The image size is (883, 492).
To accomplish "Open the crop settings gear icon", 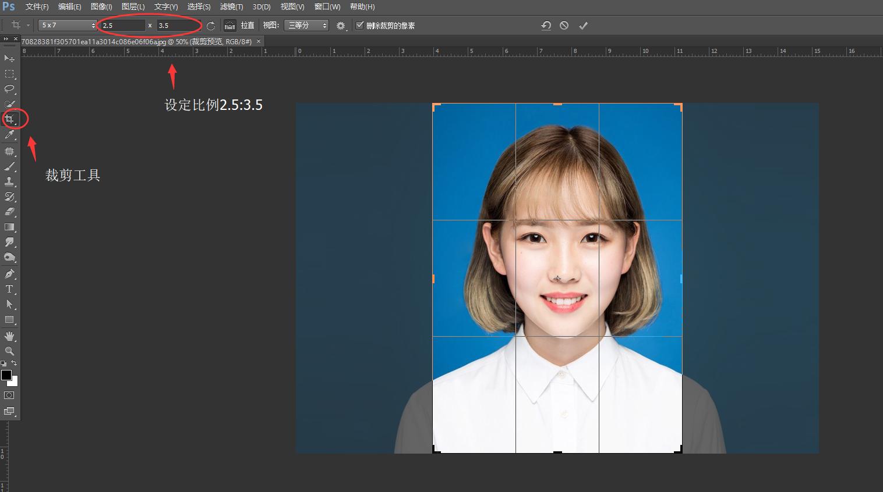I will coord(341,25).
